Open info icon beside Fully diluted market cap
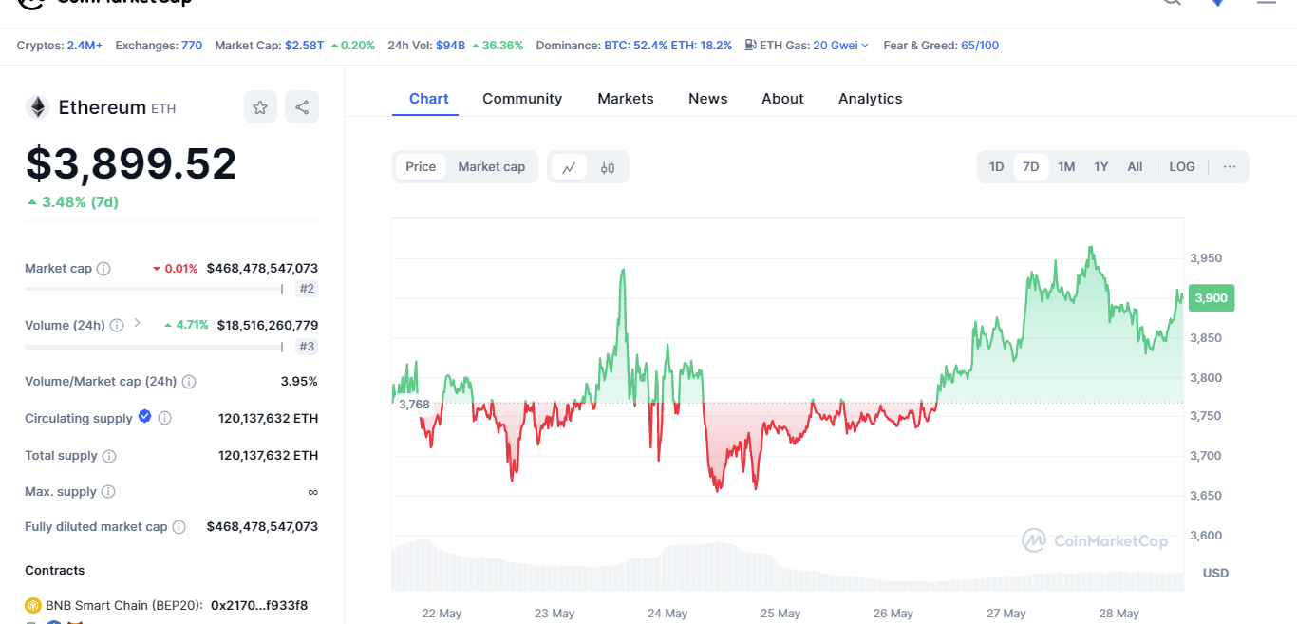 click(179, 527)
